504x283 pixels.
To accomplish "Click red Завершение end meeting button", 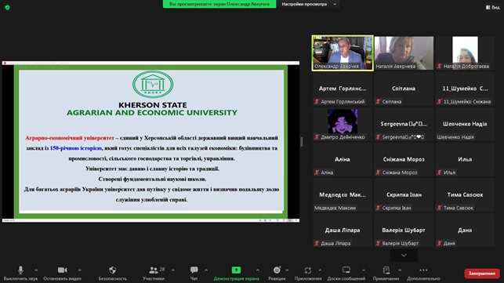I will tap(482, 274).
